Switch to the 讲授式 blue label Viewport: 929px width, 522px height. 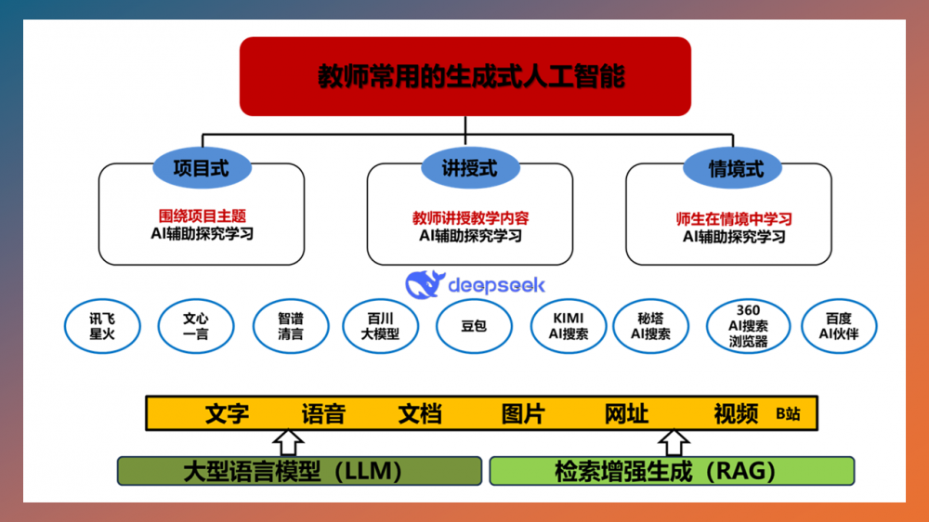(470, 168)
